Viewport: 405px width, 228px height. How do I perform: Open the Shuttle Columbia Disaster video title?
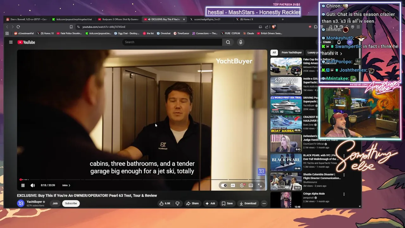point(322,176)
